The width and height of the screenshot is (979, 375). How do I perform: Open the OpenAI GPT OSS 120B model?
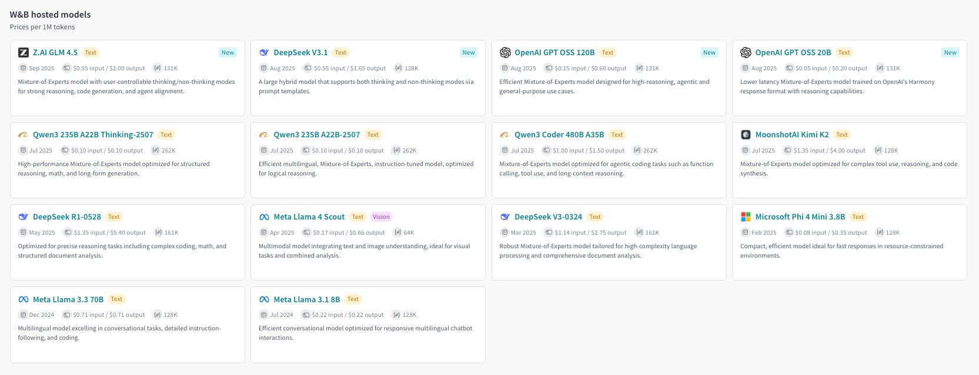pos(554,52)
